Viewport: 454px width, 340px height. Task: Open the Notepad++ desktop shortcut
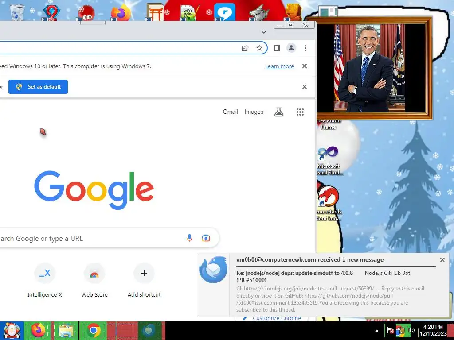190,13
